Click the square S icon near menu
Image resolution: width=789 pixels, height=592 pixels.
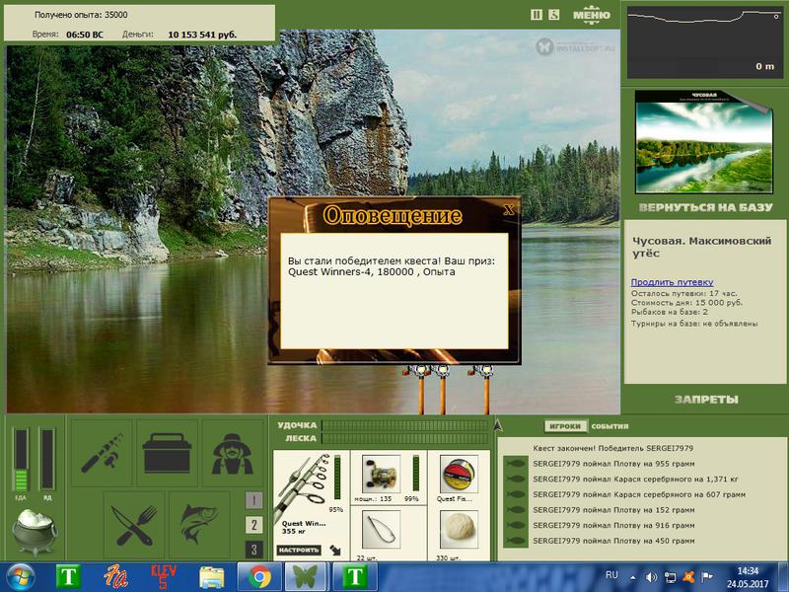tap(553, 15)
